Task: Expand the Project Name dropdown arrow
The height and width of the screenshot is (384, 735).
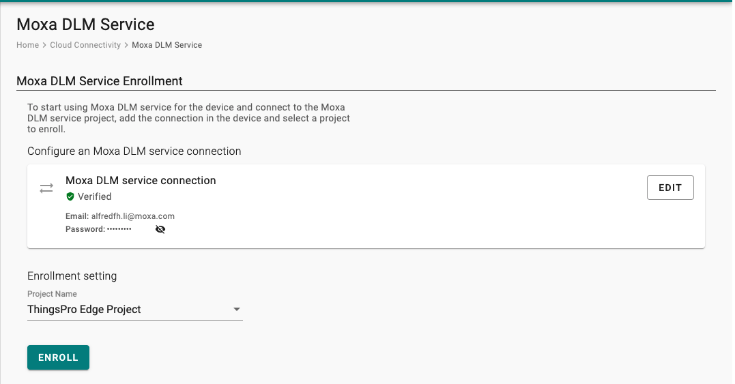Action: 237,309
